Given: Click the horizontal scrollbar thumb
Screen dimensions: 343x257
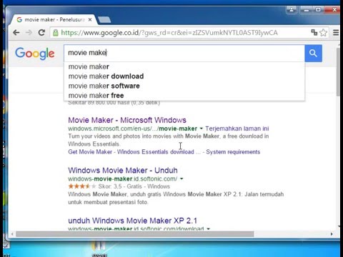Looking at the screenshot, I should 135,234.
